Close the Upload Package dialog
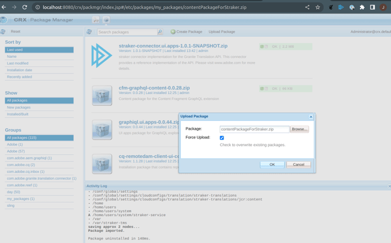391x243 pixels. 311,117
